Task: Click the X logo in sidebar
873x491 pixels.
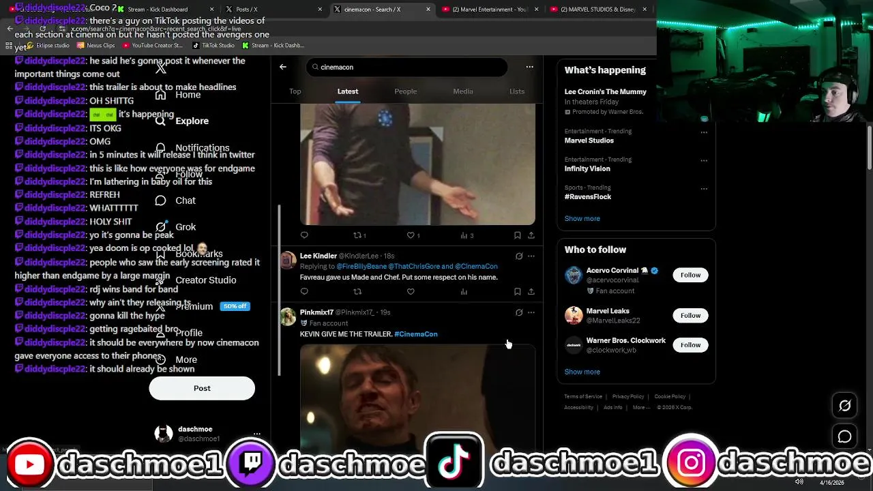Action: (161, 68)
